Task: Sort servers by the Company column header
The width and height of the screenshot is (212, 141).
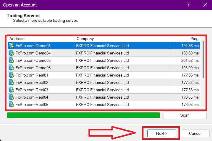Action: [x=123, y=39]
